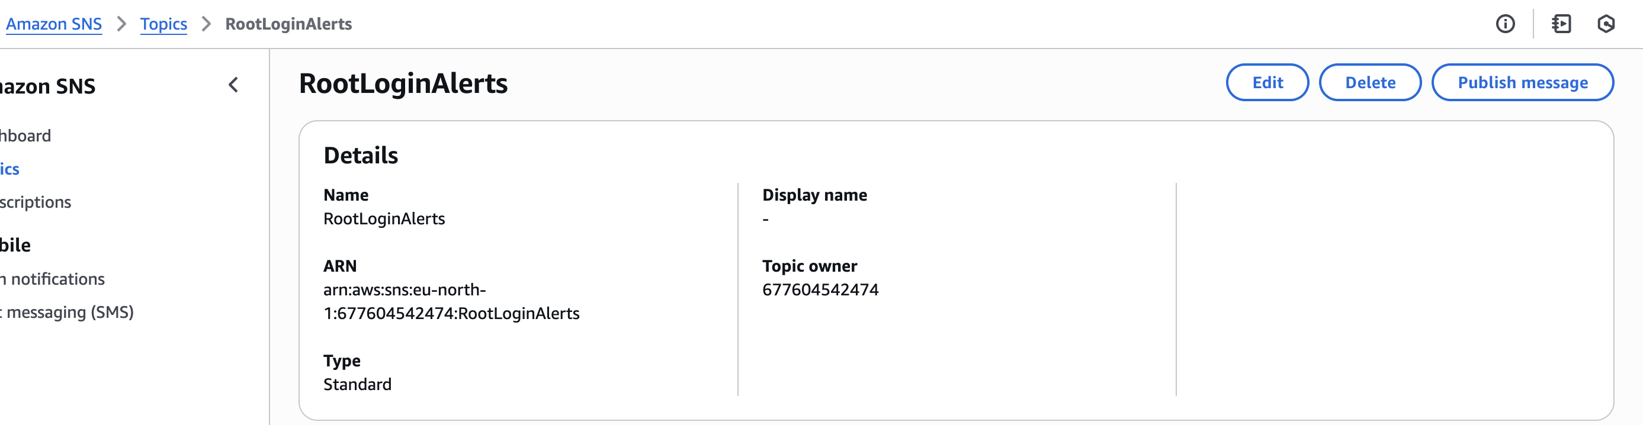Navigate to Topics in the breadcrumb
The height and width of the screenshot is (425, 1643).
[x=163, y=24]
